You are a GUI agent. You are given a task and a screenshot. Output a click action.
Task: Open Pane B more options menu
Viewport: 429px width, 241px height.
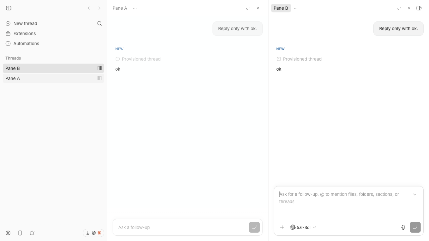click(296, 8)
